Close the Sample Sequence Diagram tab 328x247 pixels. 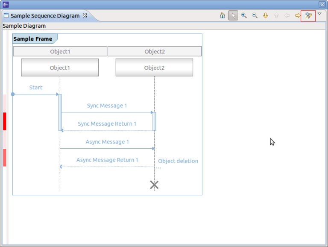(85, 15)
